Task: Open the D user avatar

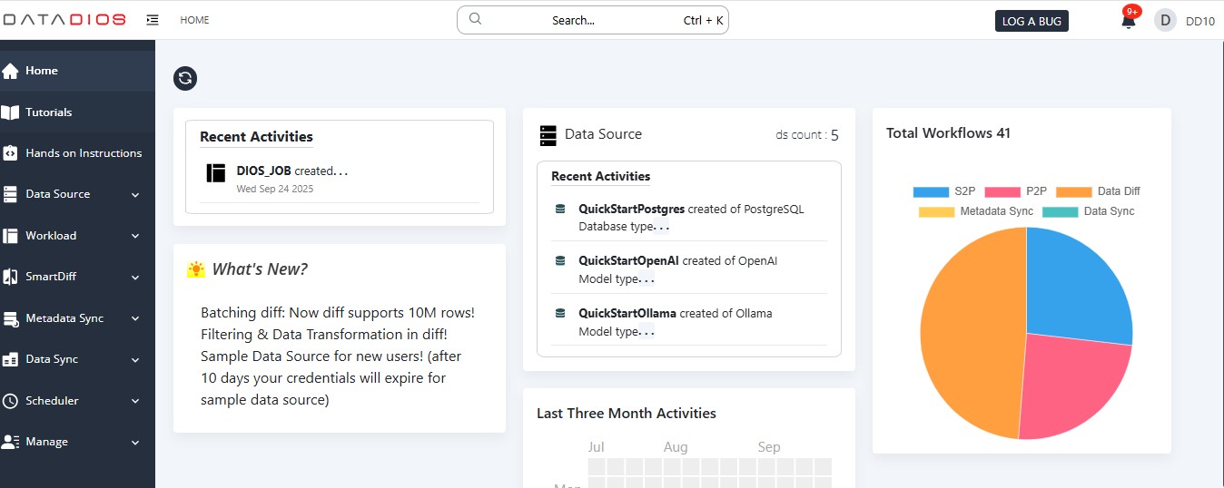Action: (1165, 20)
